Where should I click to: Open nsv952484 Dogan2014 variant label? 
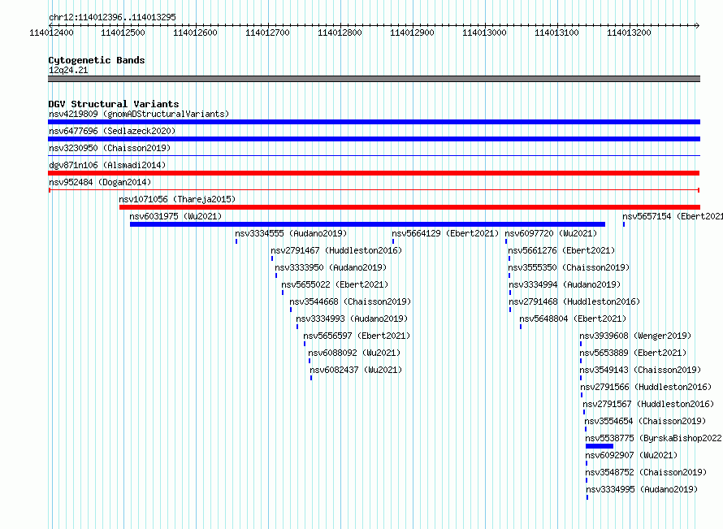[x=100, y=182]
